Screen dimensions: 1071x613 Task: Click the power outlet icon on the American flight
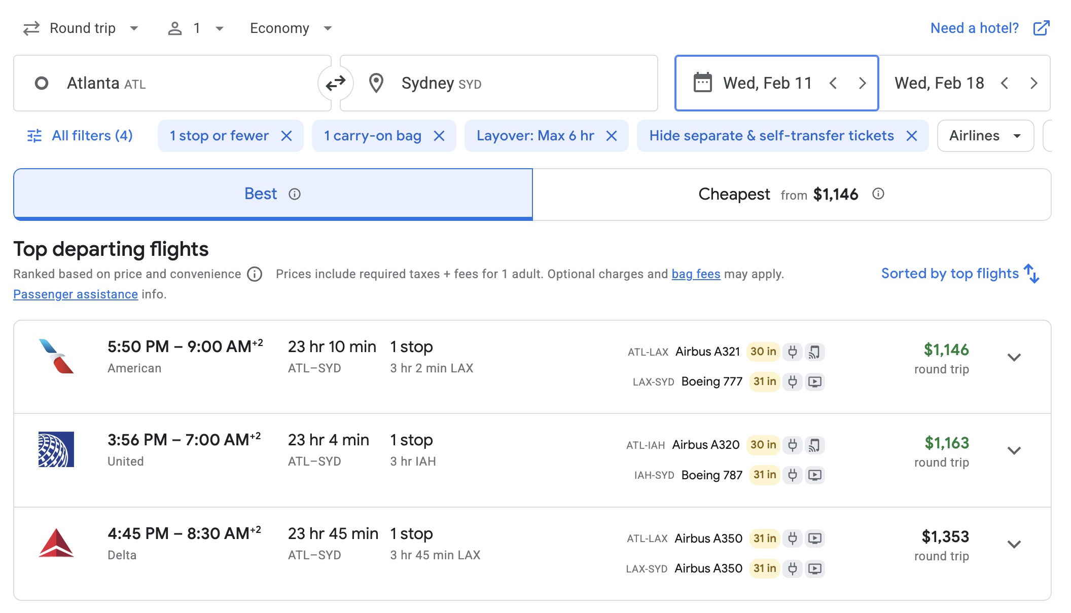pyautogui.click(x=793, y=352)
